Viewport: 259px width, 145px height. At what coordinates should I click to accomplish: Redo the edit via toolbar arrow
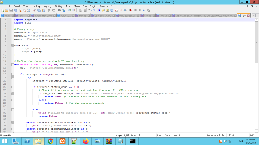[53, 10]
